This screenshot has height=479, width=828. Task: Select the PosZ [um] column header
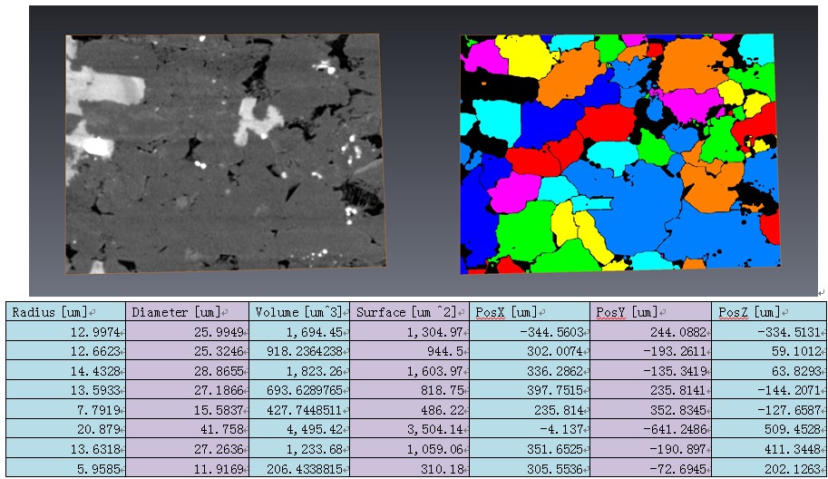point(769,312)
